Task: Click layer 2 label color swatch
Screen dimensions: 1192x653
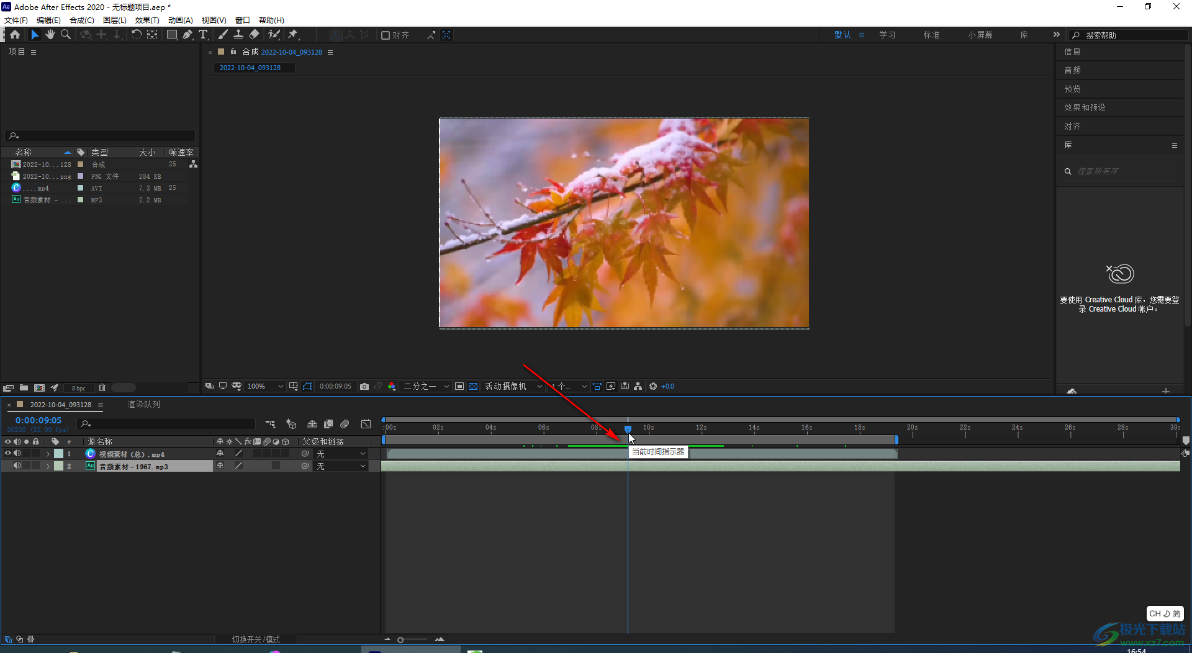Action: click(x=58, y=466)
